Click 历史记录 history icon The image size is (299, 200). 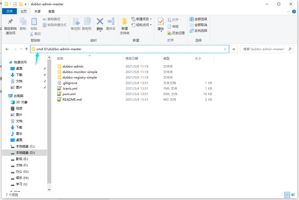169,33
